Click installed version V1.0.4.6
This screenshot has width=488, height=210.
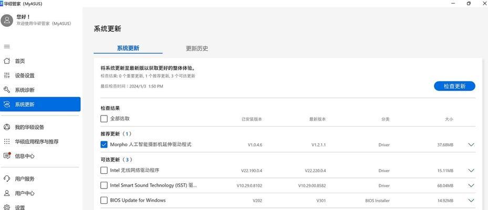click(255, 145)
